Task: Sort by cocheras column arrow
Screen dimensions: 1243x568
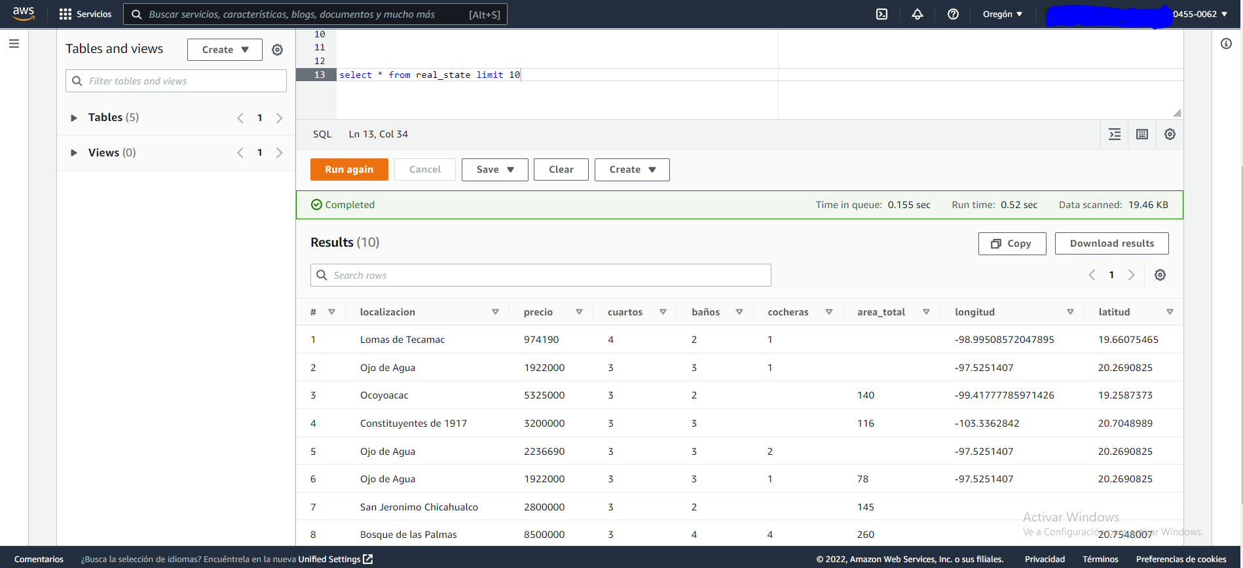Action: (829, 312)
